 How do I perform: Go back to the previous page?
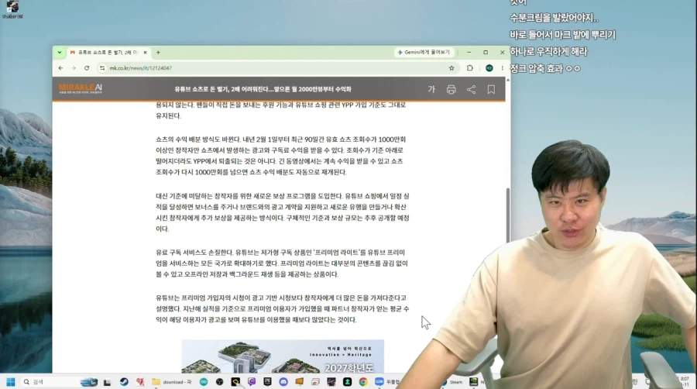pyautogui.click(x=61, y=68)
